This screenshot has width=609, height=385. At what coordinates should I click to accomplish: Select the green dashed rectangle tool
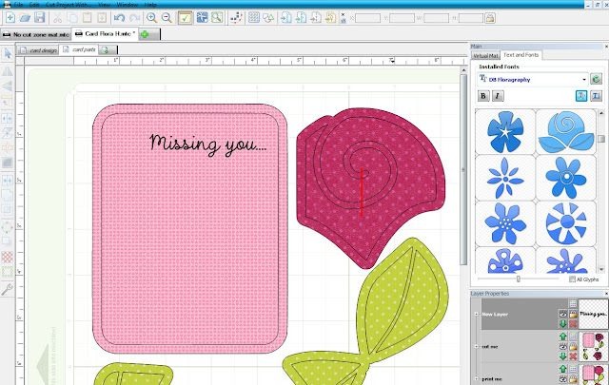pos(8,272)
